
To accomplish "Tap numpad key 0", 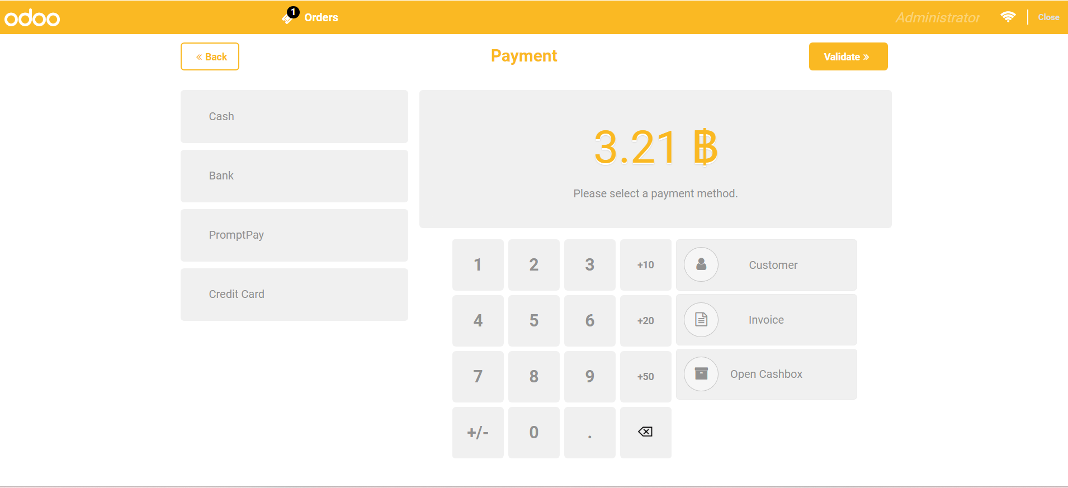I will point(534,432).
